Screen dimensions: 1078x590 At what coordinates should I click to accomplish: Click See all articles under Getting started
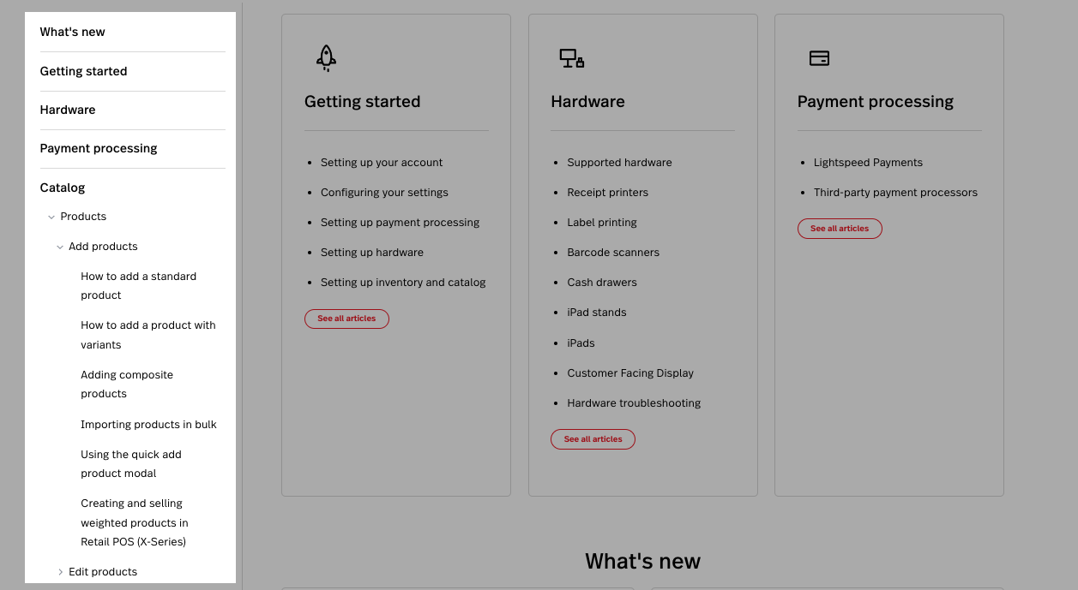click(346, 319)
